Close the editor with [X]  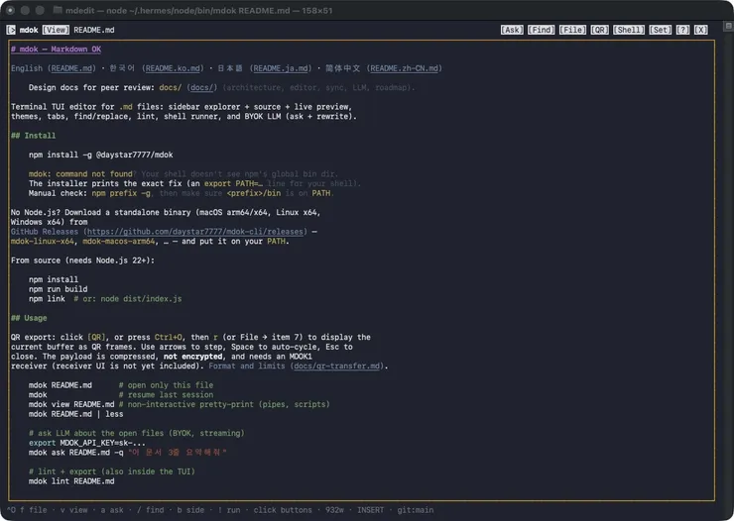click(700, 30)
